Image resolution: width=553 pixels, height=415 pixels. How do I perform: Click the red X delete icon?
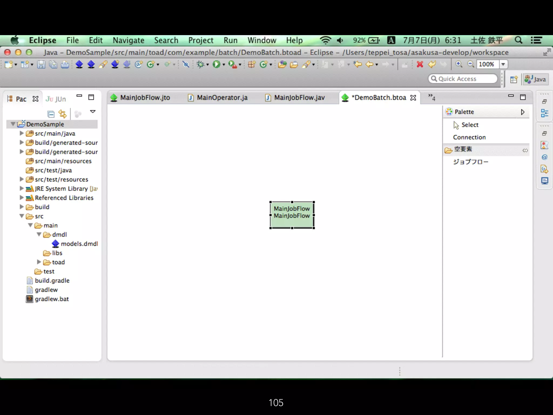(420, 64)
